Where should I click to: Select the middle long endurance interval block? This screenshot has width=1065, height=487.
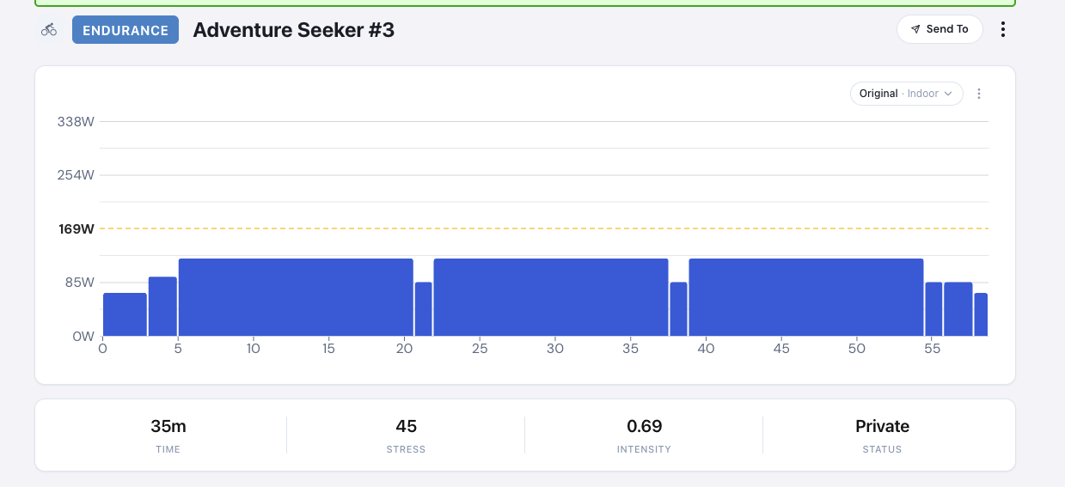coord(551,297)
